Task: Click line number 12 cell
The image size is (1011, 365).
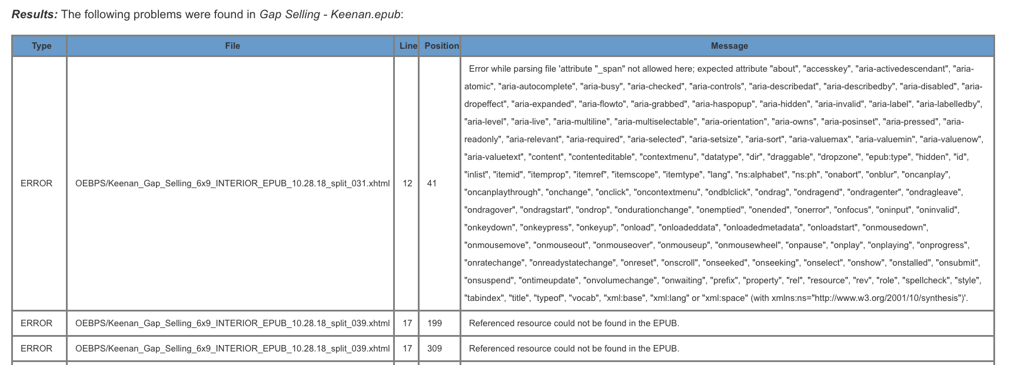Action: (407, 183)
